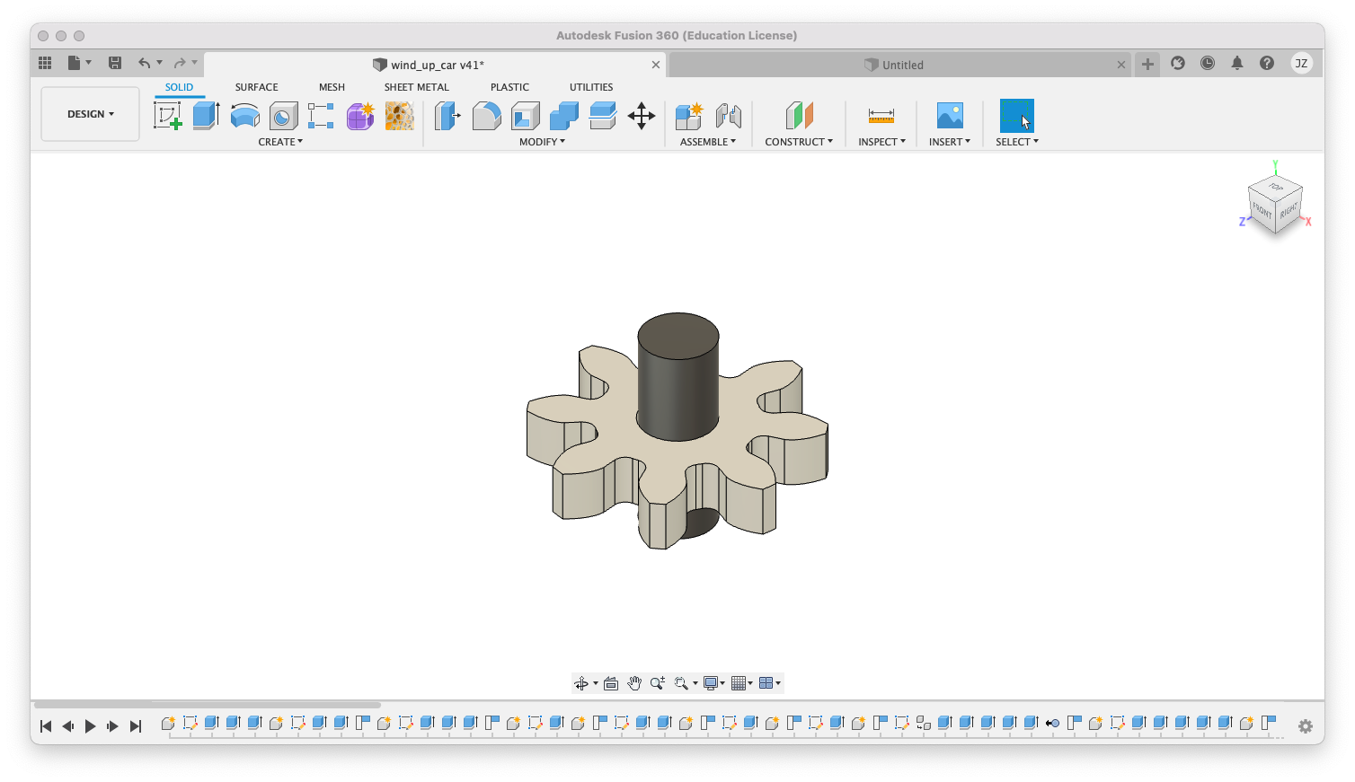
Task: Close the wind_up_car v41 document tab
Action: (656, 65)
